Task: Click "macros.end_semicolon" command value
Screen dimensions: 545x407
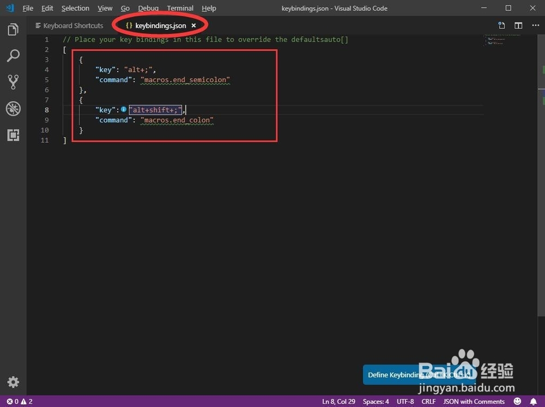Action: [x=185, y=80]
